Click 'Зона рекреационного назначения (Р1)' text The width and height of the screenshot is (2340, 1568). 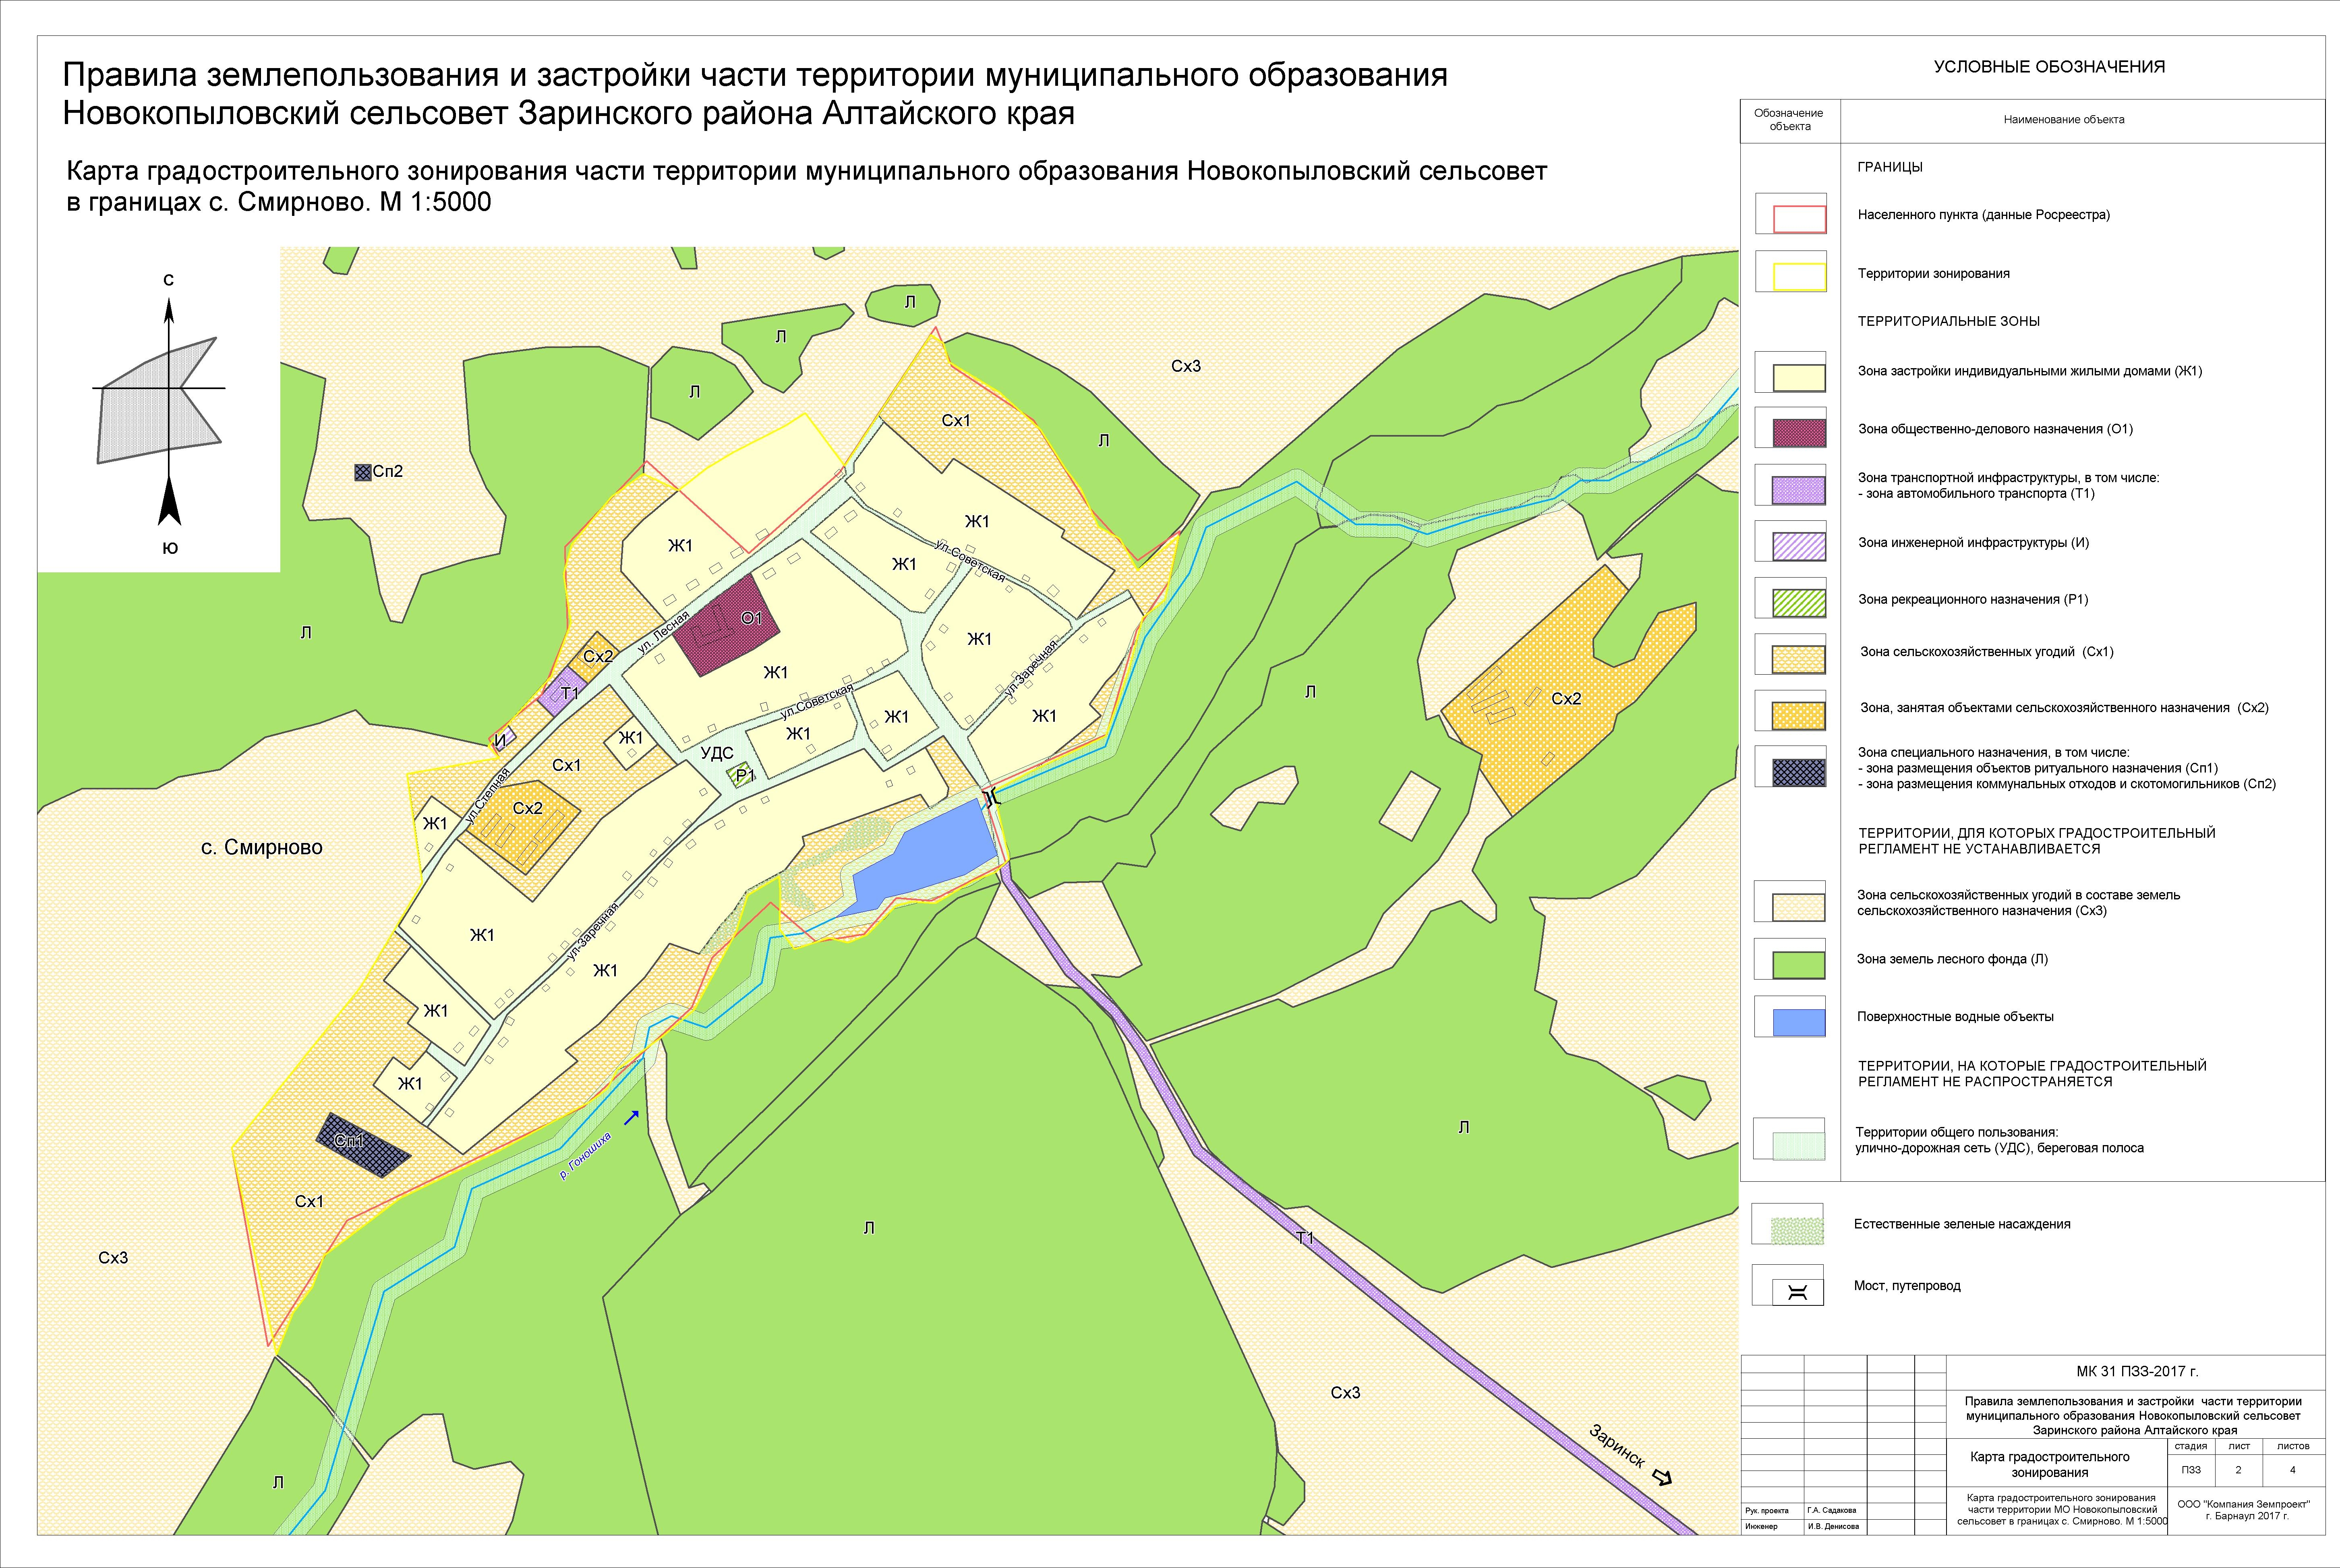[1973, 600]
